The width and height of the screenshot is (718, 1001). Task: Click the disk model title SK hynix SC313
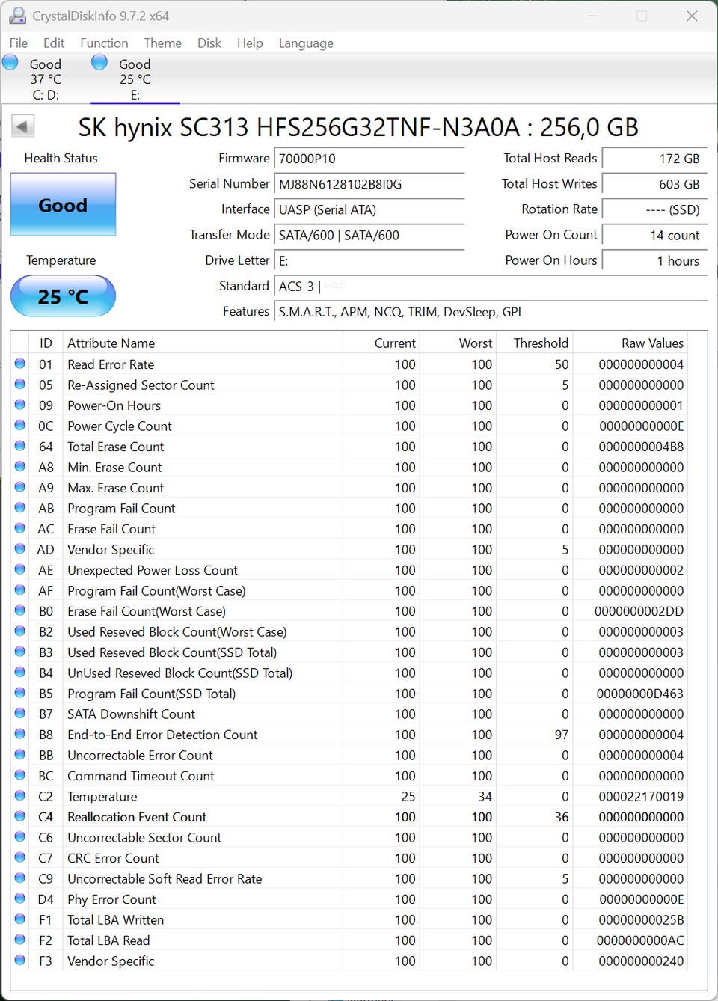click(358, 127)
